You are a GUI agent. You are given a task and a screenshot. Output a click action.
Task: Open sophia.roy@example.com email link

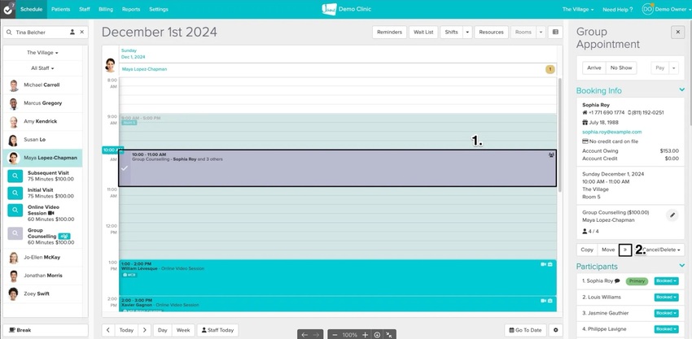coord(611,132)
